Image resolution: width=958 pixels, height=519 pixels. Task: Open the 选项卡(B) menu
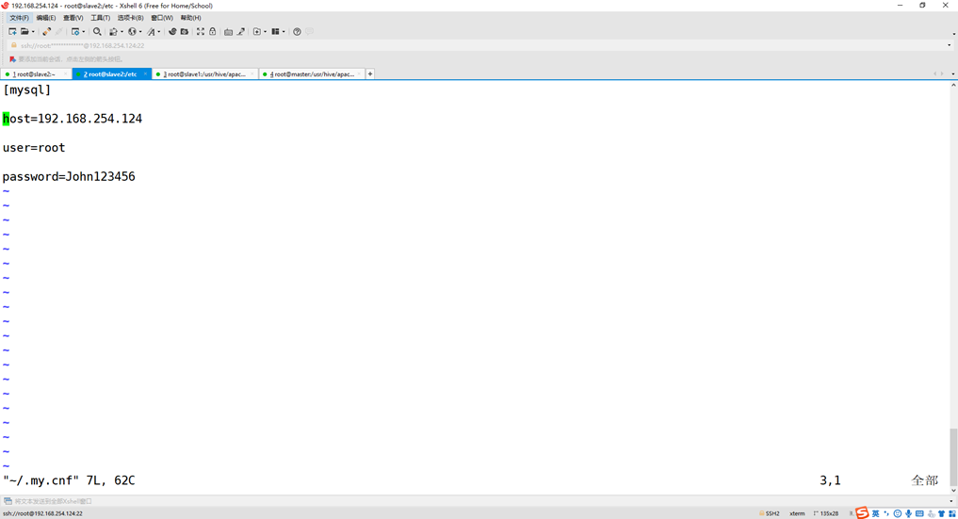coord(130,18)
